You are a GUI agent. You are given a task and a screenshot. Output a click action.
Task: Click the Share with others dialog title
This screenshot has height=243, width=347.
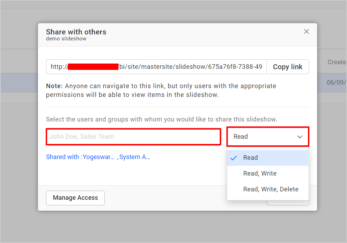click(x=76, y=32)
